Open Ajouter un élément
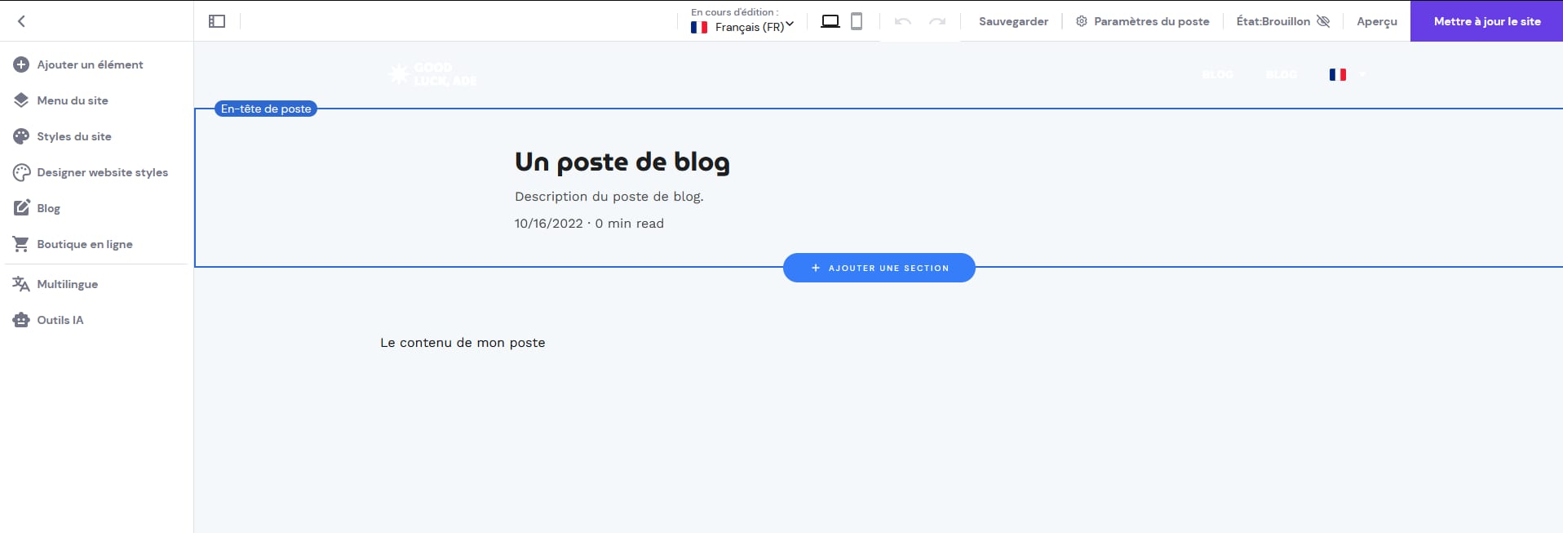The width and height of the screenshot is (1563, 533). click(x=90, y=64)
